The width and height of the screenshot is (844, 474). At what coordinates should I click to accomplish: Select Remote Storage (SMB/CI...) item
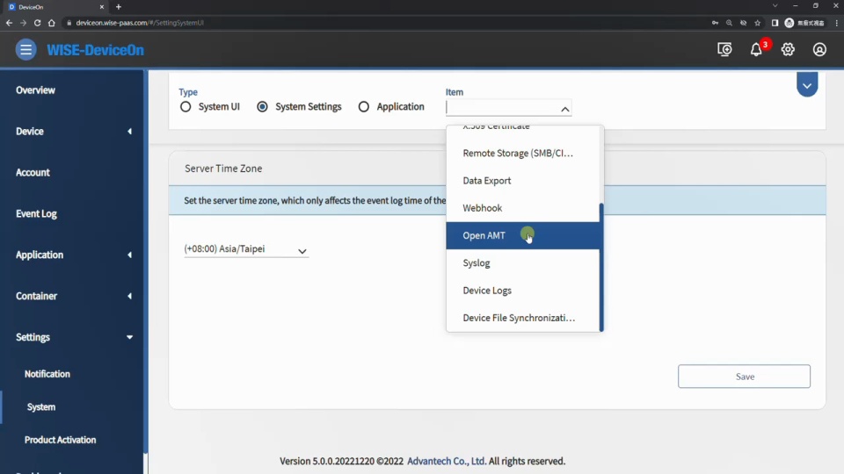click(522, 153)
